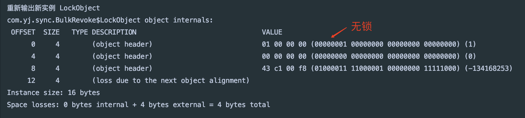Click the hex value 43 c1 00 f8
The width and height of the screenshot is (525, 118).
[x=284, y=68]
